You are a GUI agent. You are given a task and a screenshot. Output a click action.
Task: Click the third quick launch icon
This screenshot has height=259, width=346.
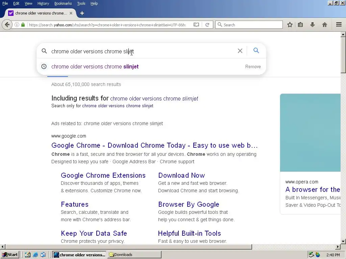(43, 255)
